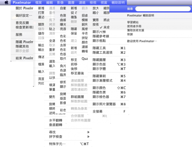Choose 垂直翻轉 in edit menu
This screenshot has width=192, height=147.
tap(55, 125)
